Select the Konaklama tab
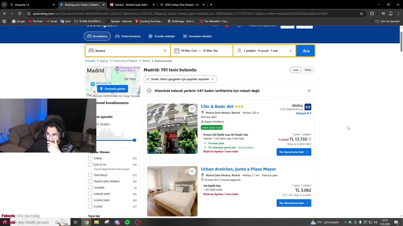The width and height of the screenshot is (403, 226). (97, 36)
